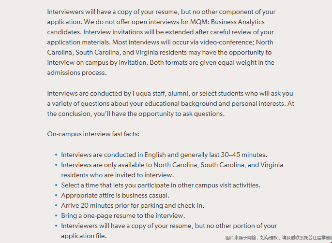
Task: Click the bullet dot before "Bring a one-page resume"
Action: 56,216
